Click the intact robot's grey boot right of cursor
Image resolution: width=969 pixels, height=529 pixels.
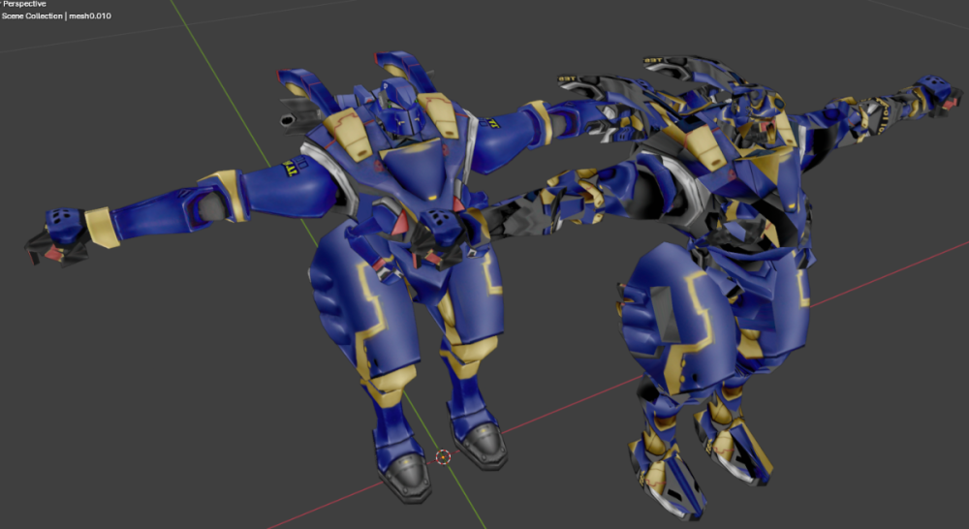482,445
